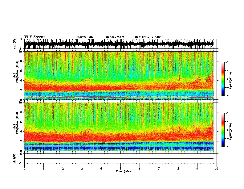244x189 pixels.
Task: Click the "ch.3(V)" axis label
Action: (x=15, y=158)
